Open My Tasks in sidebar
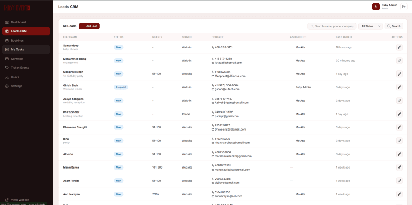 pos(26,49)
